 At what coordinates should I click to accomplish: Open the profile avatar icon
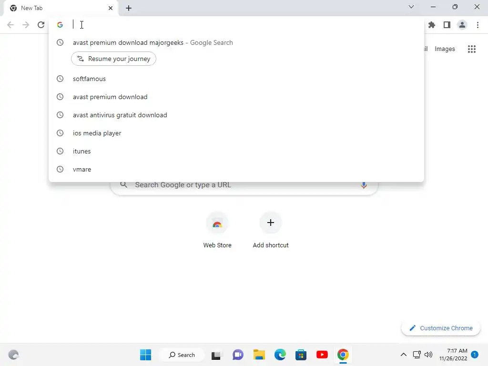pos(462,25)
